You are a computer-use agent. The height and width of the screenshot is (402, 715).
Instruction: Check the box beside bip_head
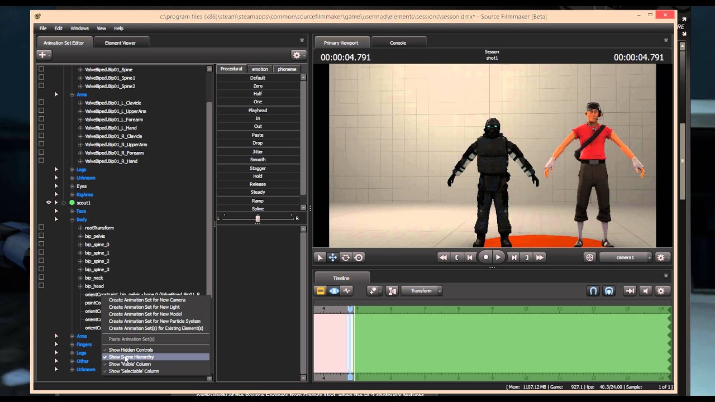pyautogui.click(x=41, y=286)
